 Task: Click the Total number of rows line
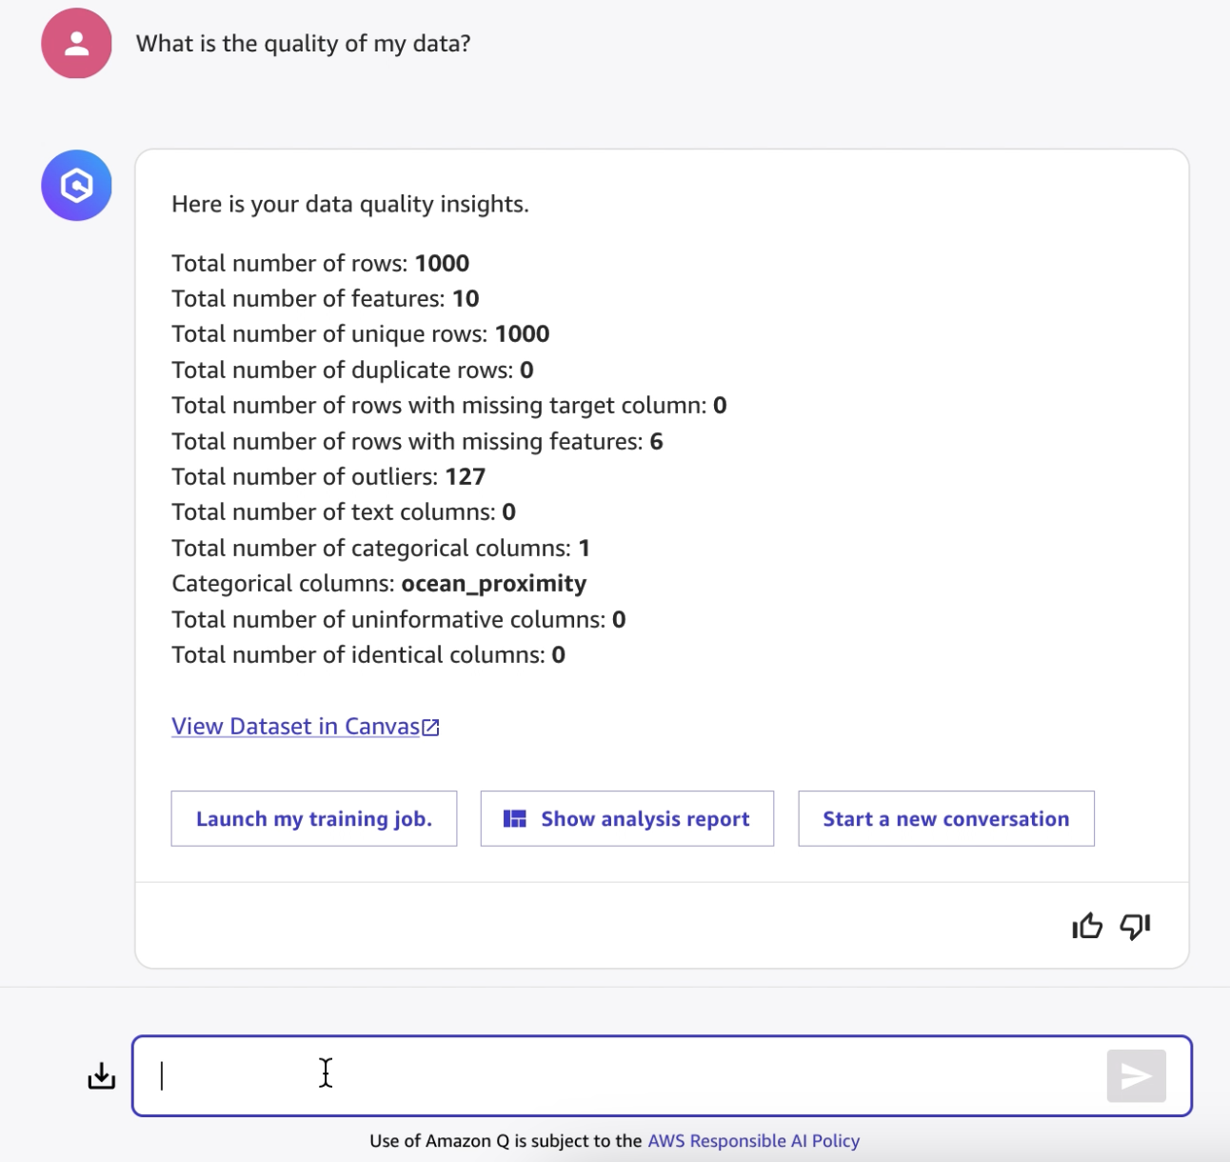coord(321,263)
